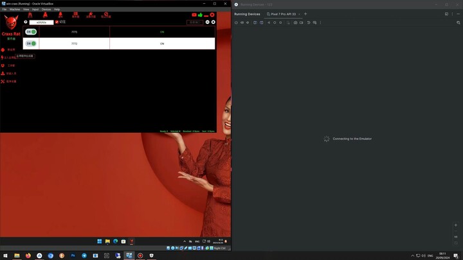
Task: Expand the emulator toolbar three-dot overflow menu
Action: pyautogui.click(x=320, y=22)
